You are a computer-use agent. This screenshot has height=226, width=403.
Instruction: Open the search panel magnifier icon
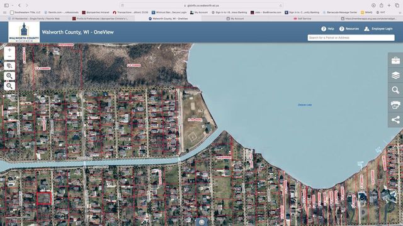pyautogui.click(x=395, y=90)
